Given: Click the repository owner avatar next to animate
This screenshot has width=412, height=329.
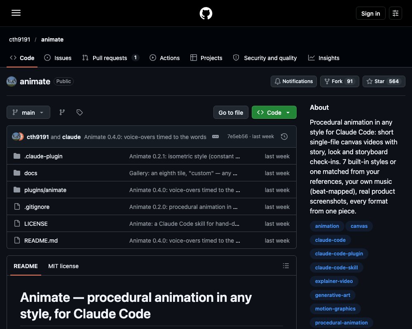Looking at the screenshot, I should 12,81.
